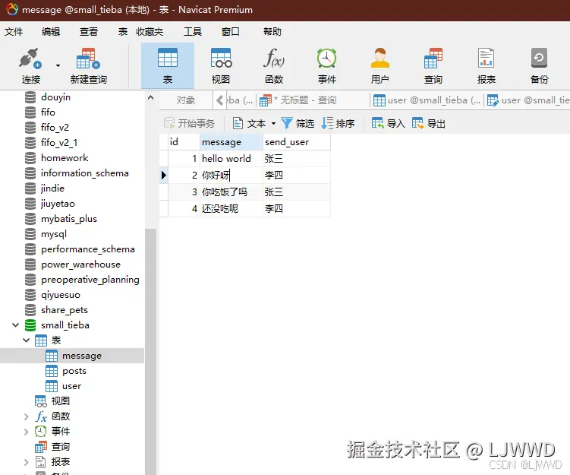
Task: Select the user table in tree
Action: coord(71,386)
